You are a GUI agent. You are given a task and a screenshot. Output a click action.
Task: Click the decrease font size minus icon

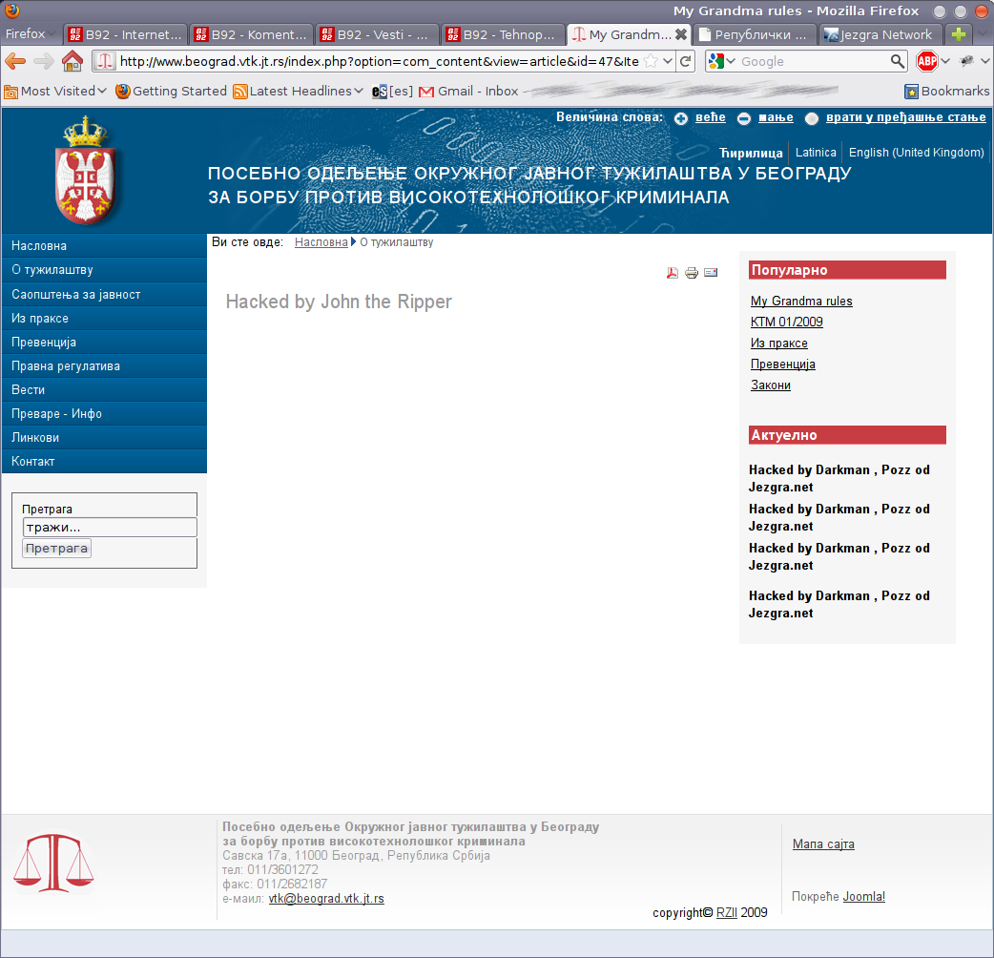point(744,118)
